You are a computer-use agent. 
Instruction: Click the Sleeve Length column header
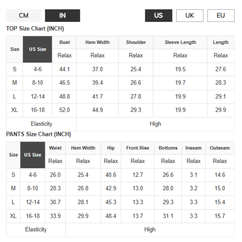[180, 42]
